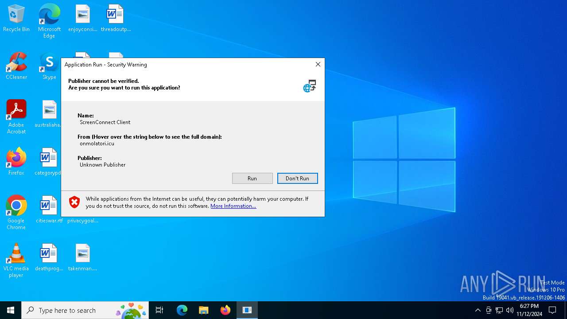Open File Explorer from the taskbar
This screenshot has width=567, height=319.
pyautogui.click(x=203, y=310)
